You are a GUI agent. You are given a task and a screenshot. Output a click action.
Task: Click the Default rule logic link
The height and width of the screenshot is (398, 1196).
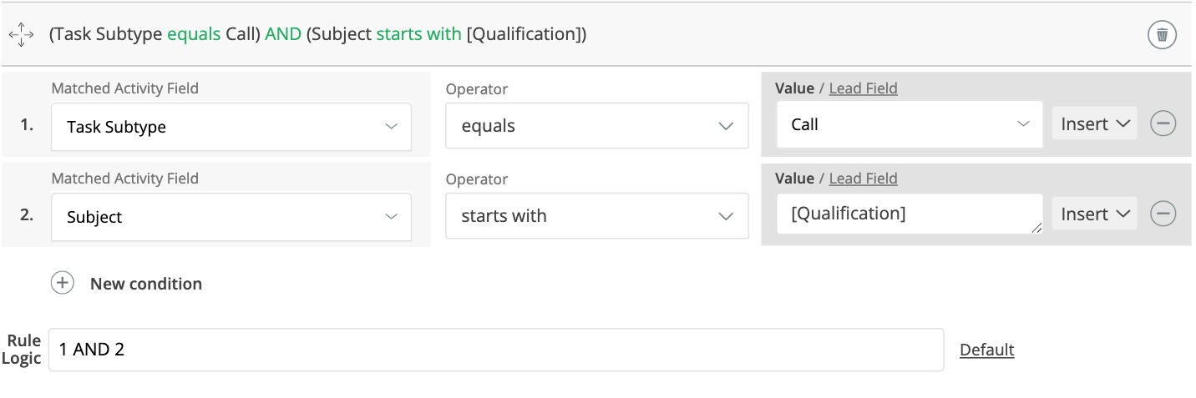point(986,350)
